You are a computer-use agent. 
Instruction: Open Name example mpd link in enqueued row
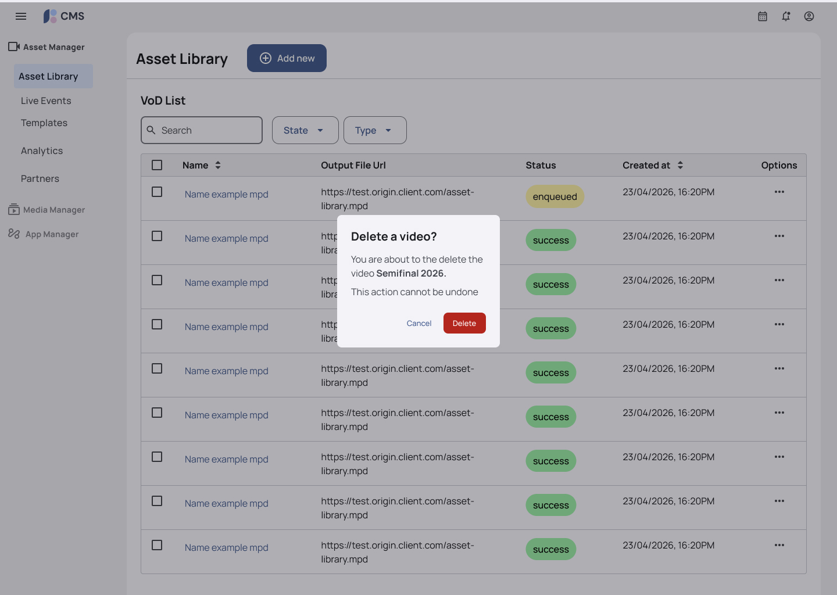click(x=227, y=194)
